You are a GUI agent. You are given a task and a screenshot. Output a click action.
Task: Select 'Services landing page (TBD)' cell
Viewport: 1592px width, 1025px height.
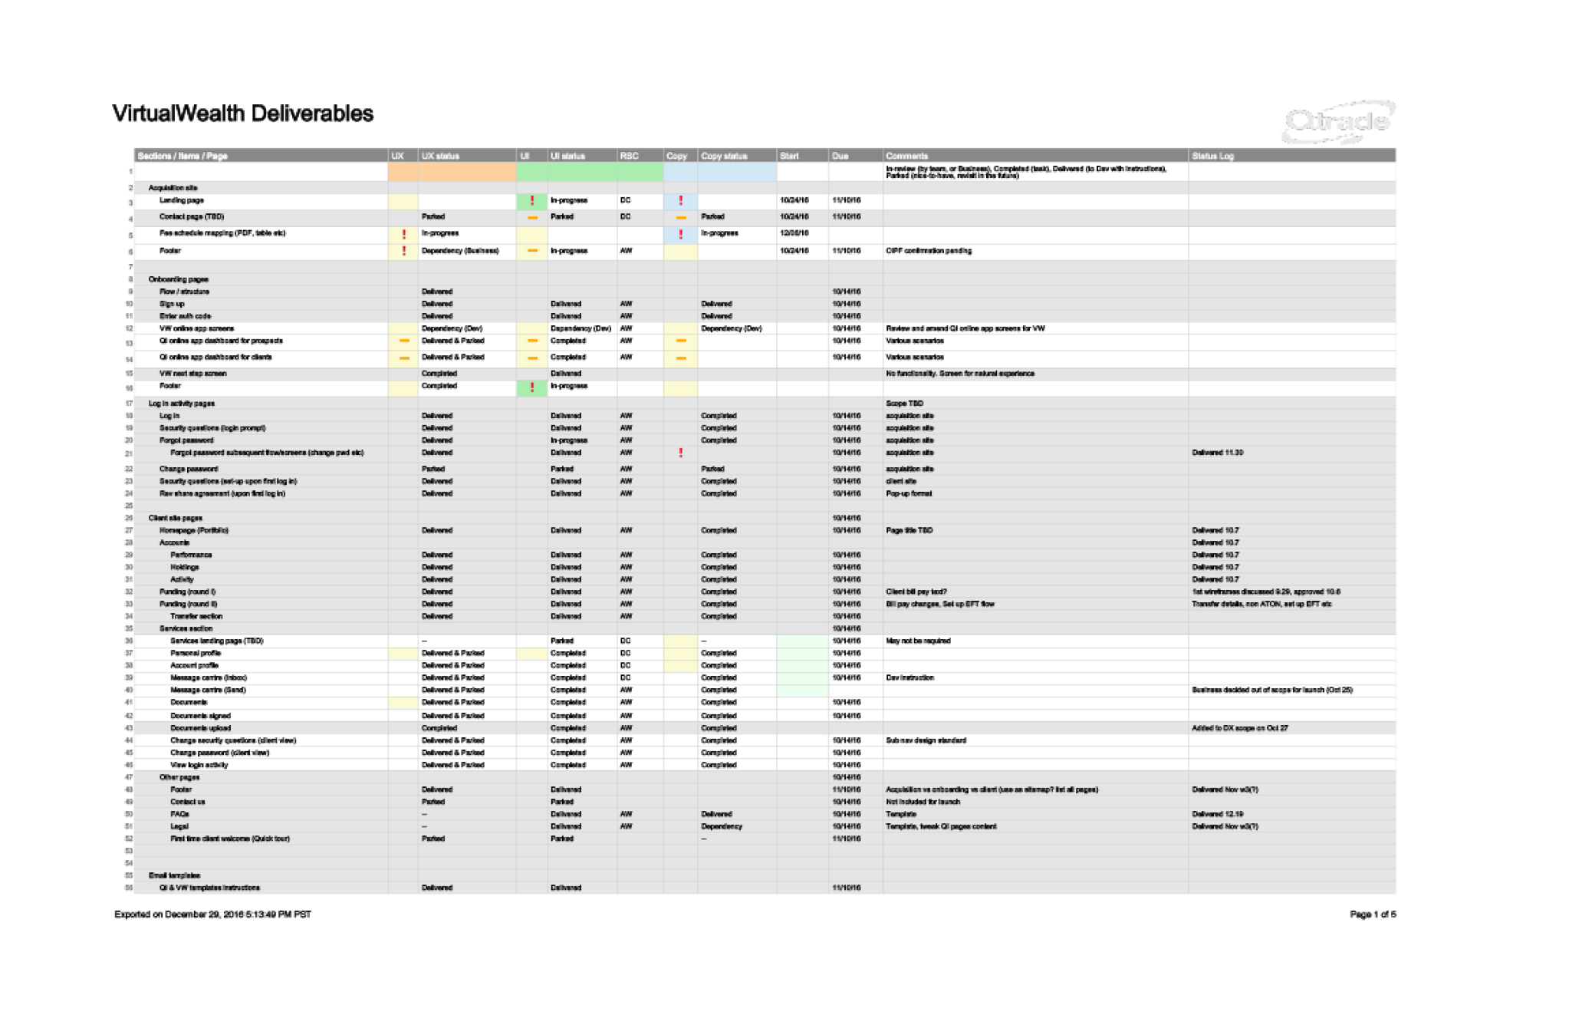pos(261,641)
